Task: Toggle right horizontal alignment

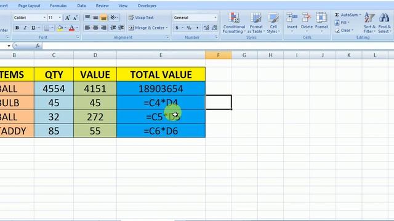Action: (x=103, y=28)
